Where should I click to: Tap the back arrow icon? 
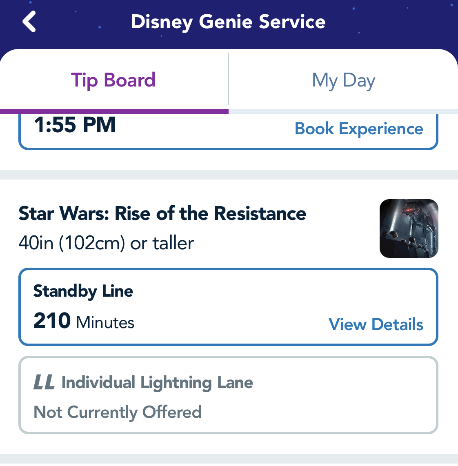pos(29,22)
